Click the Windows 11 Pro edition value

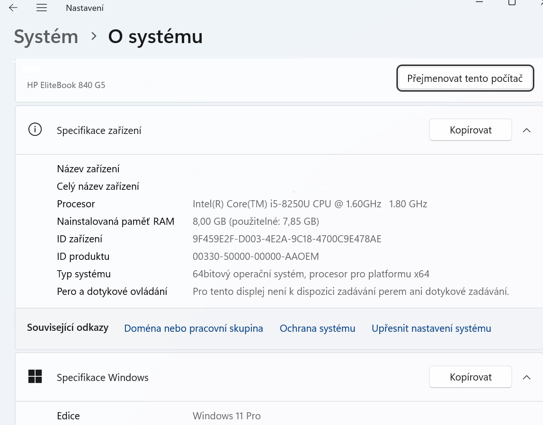click(x=226, y=416)
